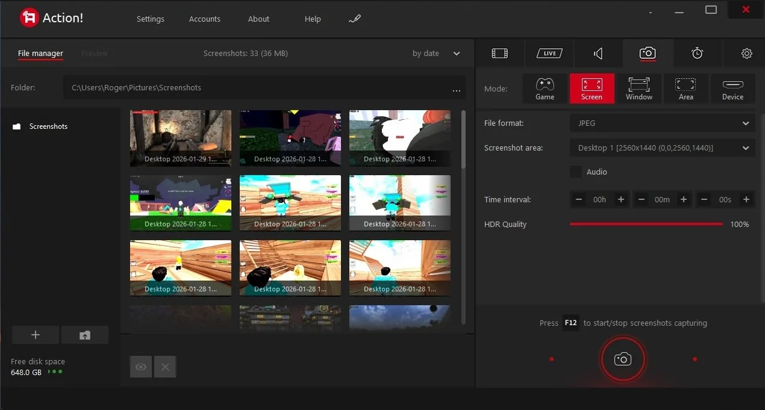Enable the Audio checkbox
The image size is (765, 410).
click(x=575, y=172)
